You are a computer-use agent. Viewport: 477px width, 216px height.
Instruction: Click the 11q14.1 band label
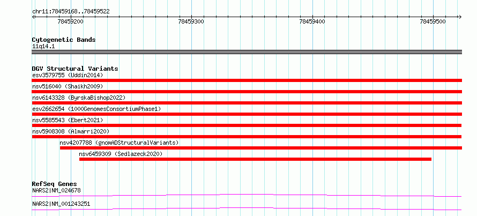43,47
